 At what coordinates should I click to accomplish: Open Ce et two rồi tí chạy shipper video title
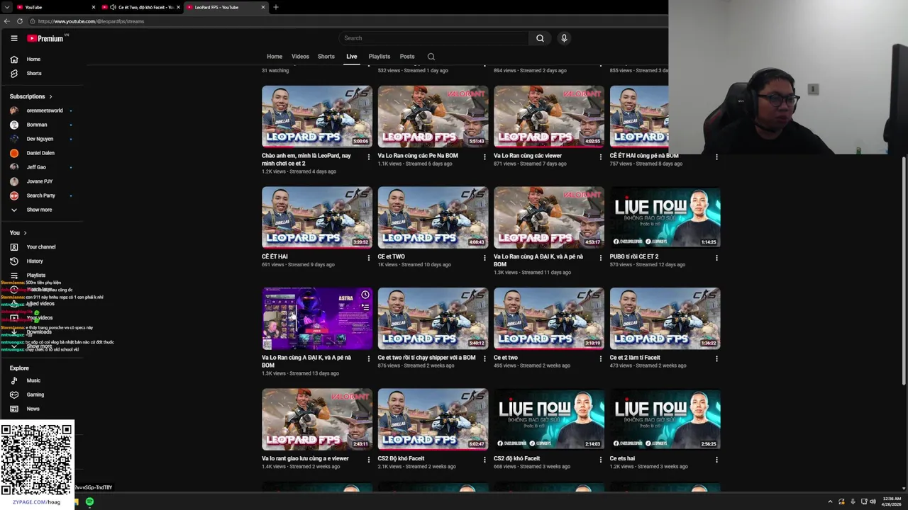[x=426, y=358]
